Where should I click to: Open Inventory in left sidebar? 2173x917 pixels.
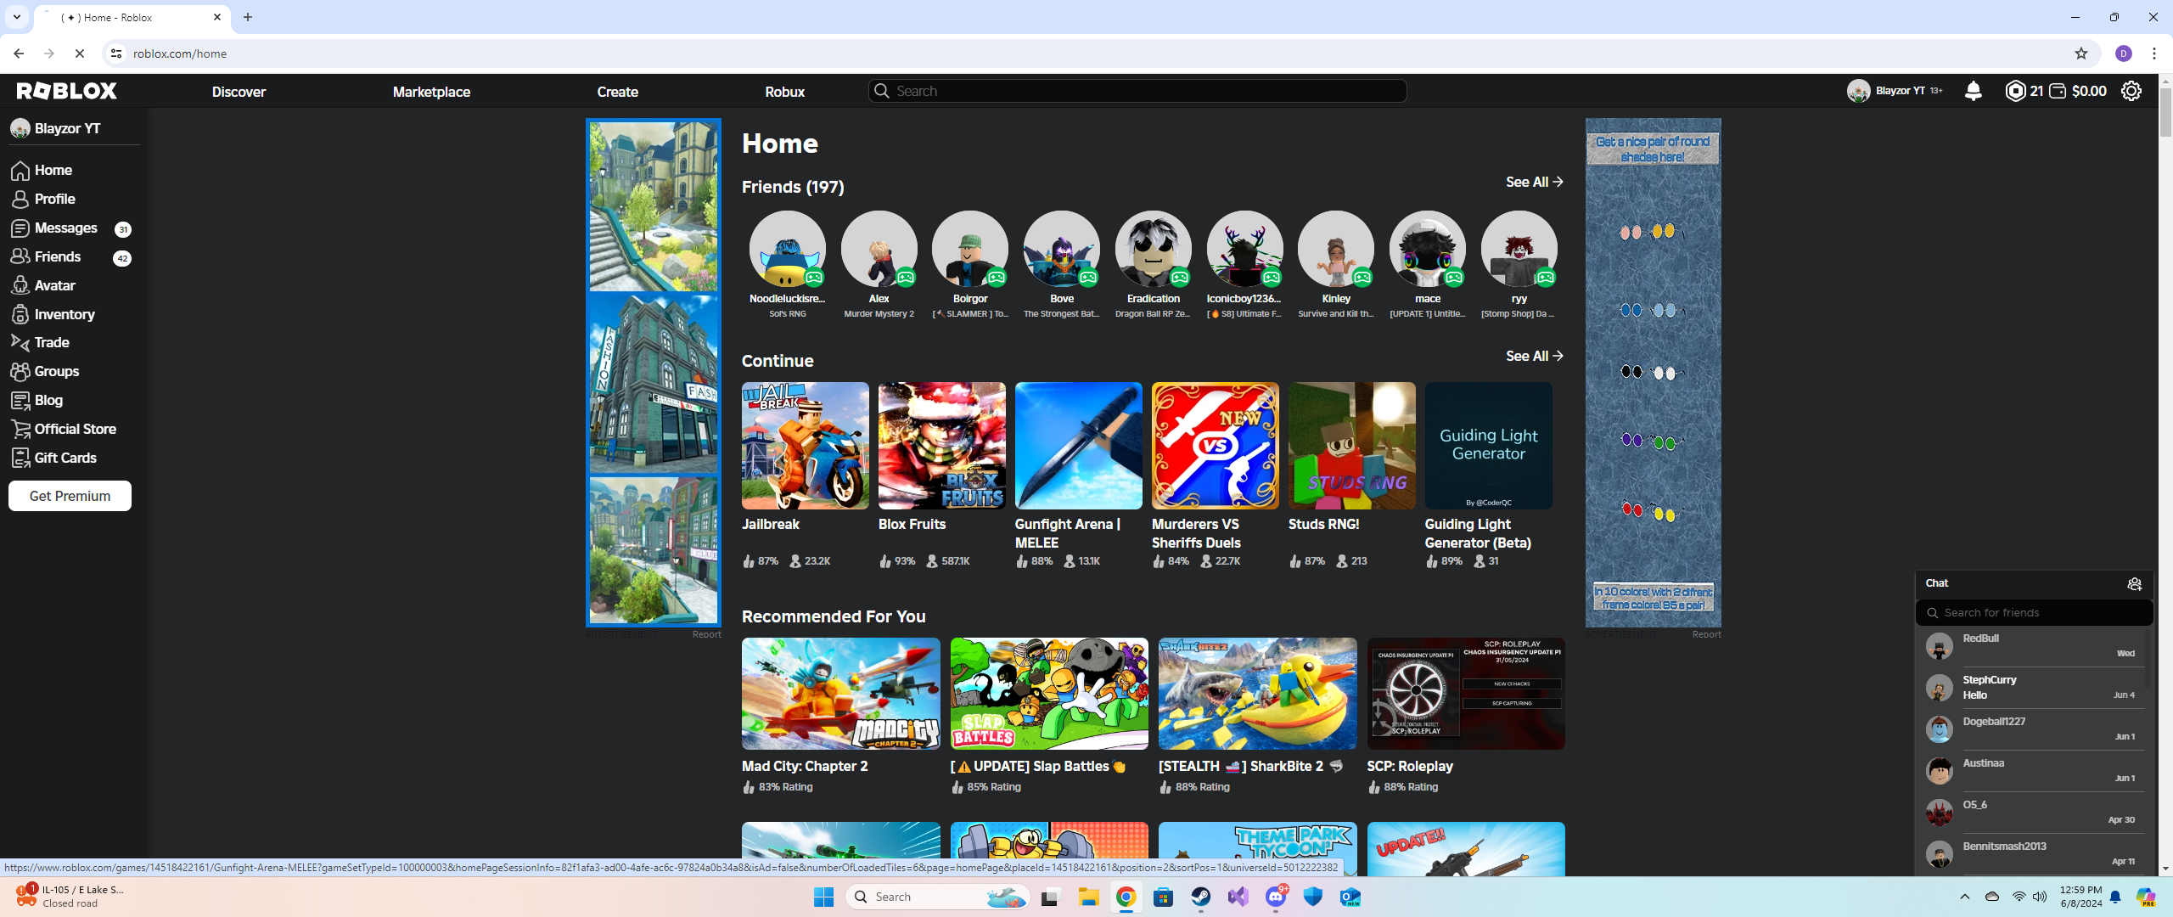(64, 315)
